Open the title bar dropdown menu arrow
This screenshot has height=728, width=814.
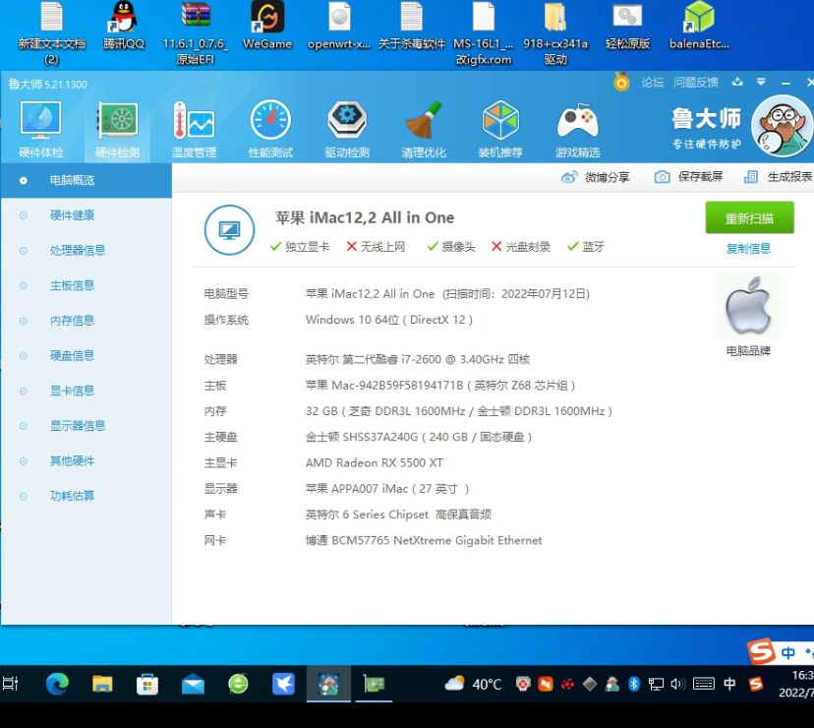[x=761, y=82]
